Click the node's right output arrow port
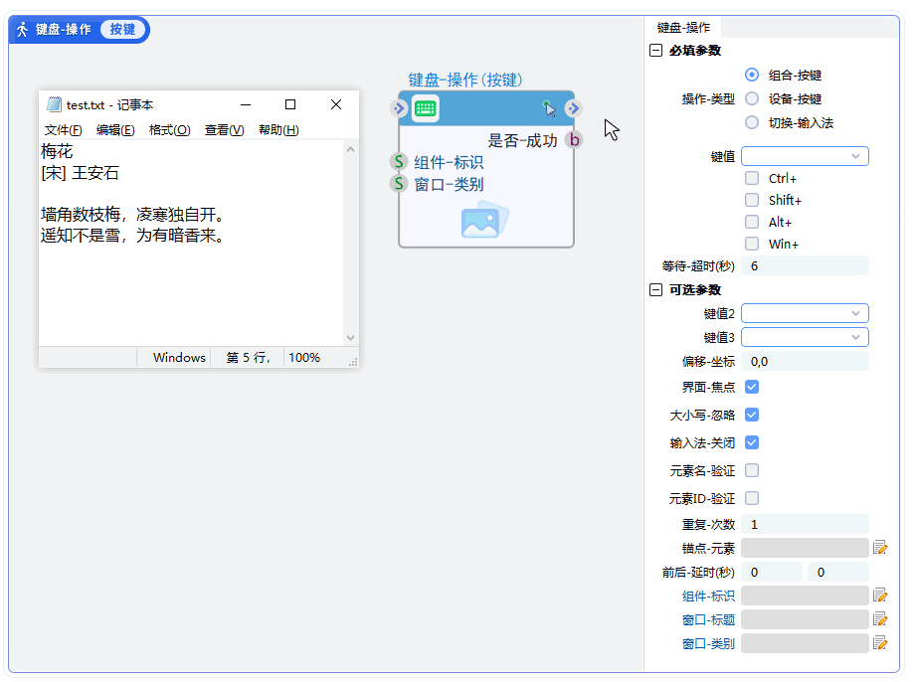Screen dimensions: 915x682 tap(574, 108)
